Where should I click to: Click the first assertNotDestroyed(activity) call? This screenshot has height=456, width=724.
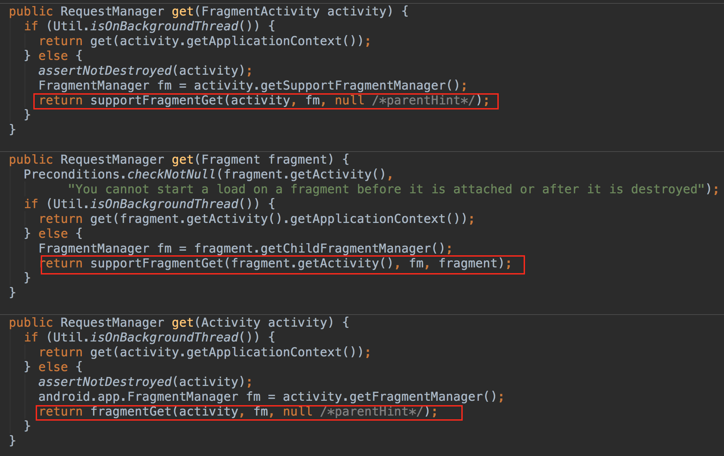(105, 71)
